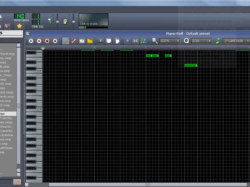The height and width of the screenshot is (187, 250).
Task: Select ProjectNu... file entry
Action: point(7,118)
